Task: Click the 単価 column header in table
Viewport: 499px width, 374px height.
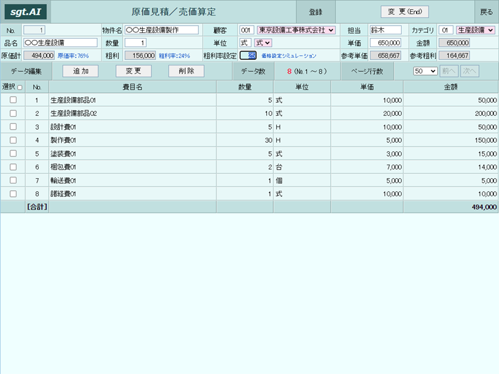Action: [x=367, y=87]
